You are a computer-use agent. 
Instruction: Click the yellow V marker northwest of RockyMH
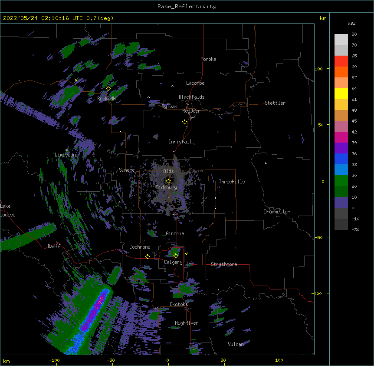(76, 80)
